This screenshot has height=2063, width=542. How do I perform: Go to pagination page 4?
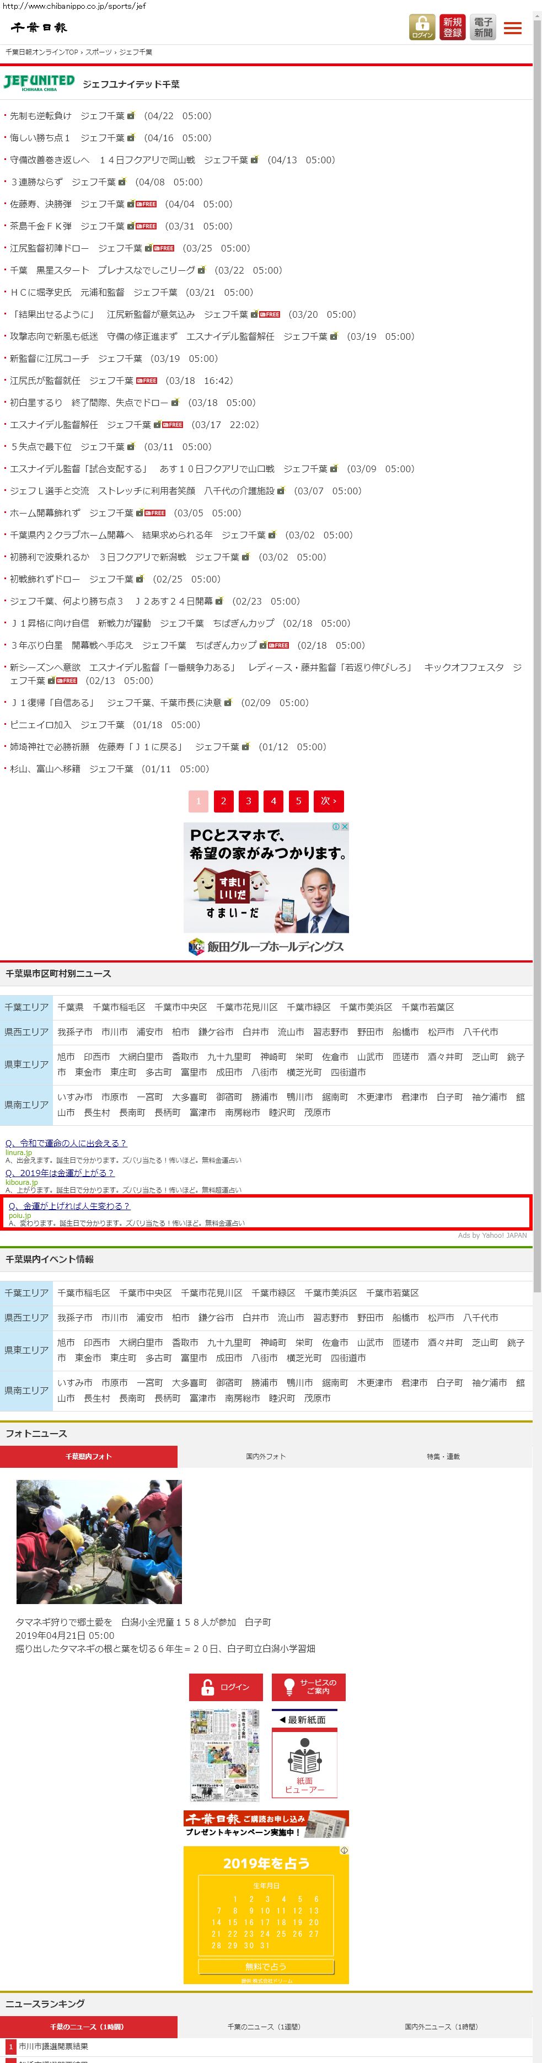(x=273, y=801)
